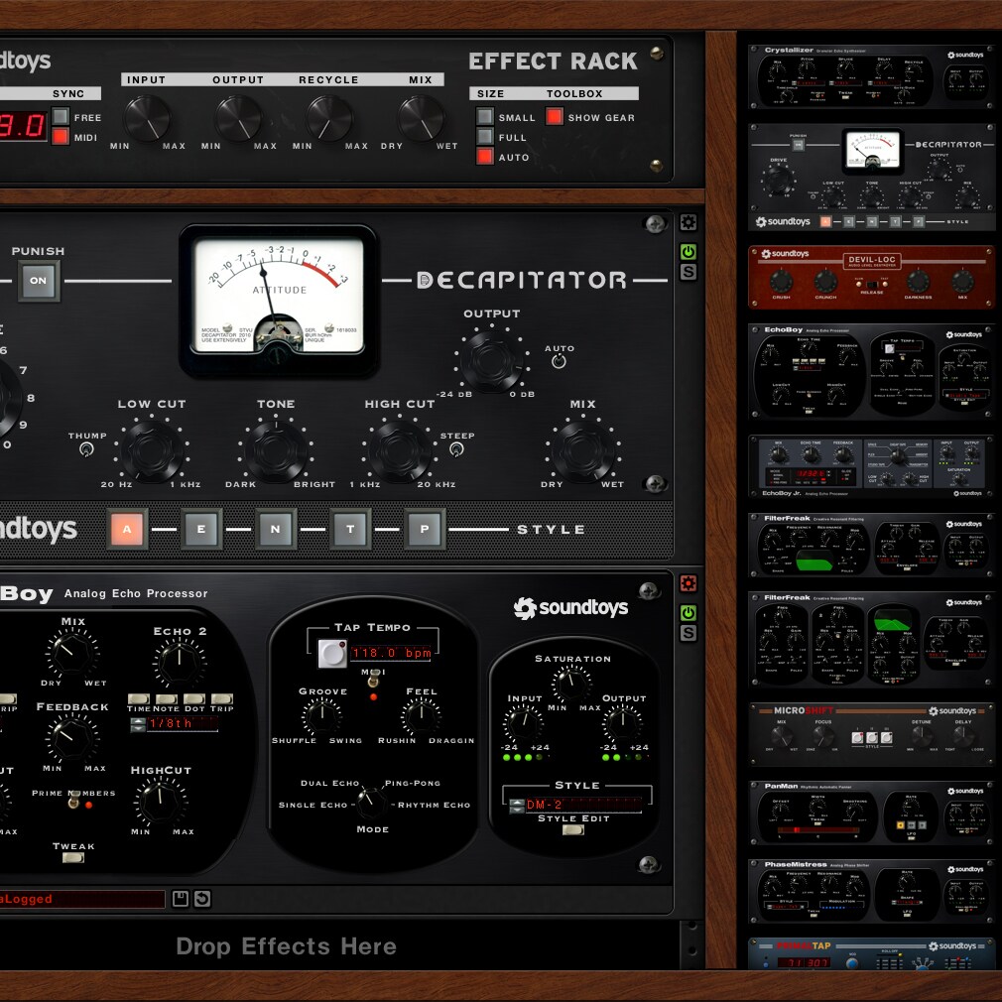
Task: Click the Effect Rack Output knob
Action: pyautogui.click(x=238, y=118)
